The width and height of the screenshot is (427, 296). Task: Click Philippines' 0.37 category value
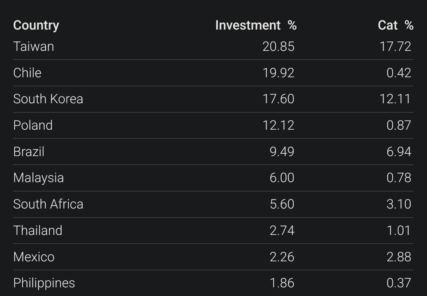coord(399,283)
